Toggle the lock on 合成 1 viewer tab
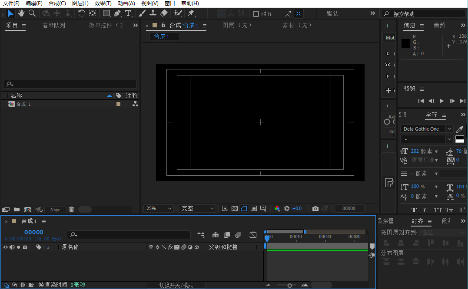This screenshot has height=289, width=468. click(163, 25)
